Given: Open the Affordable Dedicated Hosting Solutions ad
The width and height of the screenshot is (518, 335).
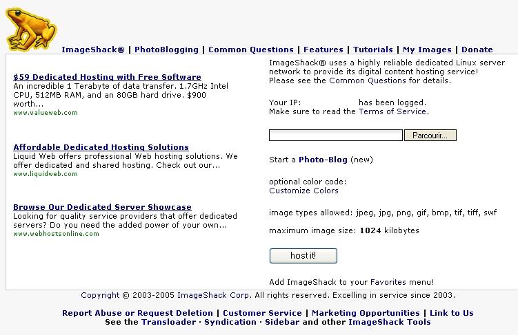Looking at the screenshot, I should (101, 147).
